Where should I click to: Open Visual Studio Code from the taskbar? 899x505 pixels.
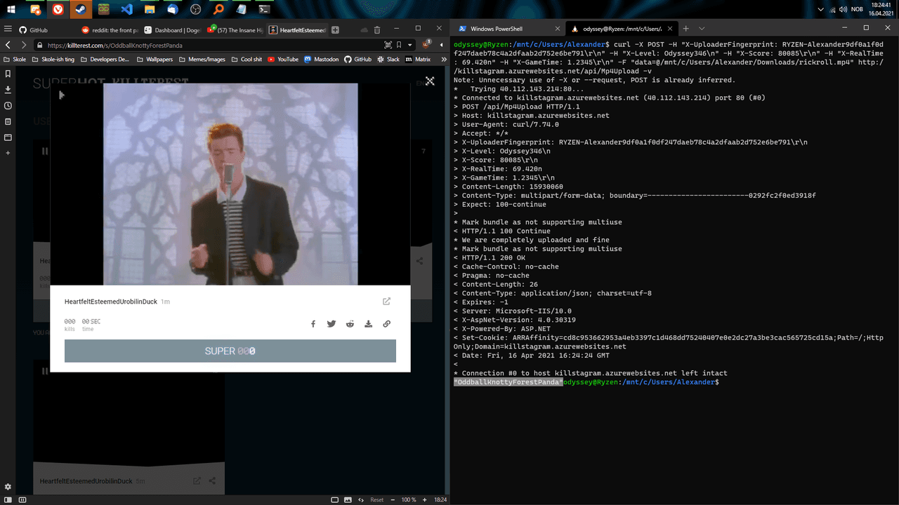(x=126, y=10)
